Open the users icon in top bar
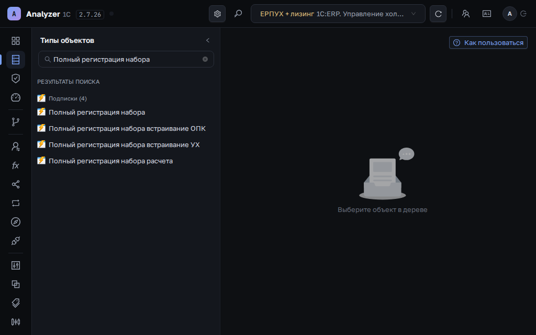The image size is (536, 335). click(x=465, y=14)
